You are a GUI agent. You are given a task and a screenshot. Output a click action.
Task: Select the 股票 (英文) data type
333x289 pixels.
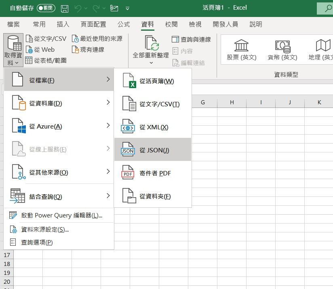tap(242, 50)
